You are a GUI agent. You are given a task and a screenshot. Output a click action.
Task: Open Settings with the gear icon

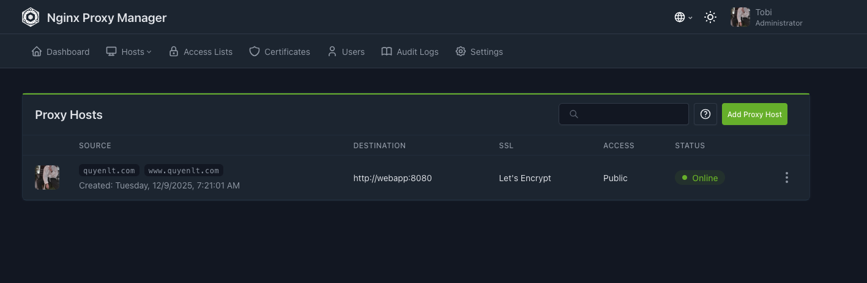click(x=479, y=52)
